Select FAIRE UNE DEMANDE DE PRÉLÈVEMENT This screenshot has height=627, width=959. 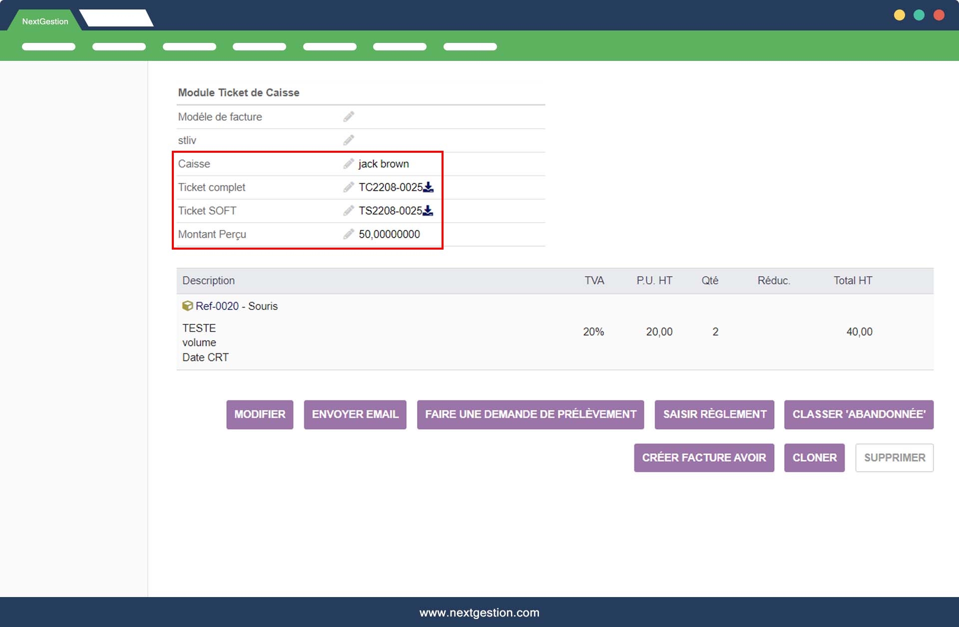tap(530, 414)
